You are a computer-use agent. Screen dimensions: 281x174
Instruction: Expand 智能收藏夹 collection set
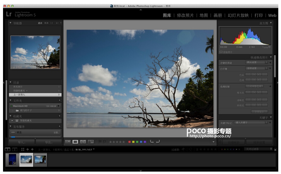[x=12, y=121]
